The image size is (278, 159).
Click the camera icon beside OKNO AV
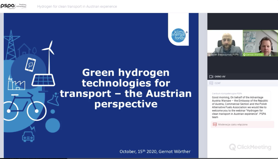pos(211,77)
